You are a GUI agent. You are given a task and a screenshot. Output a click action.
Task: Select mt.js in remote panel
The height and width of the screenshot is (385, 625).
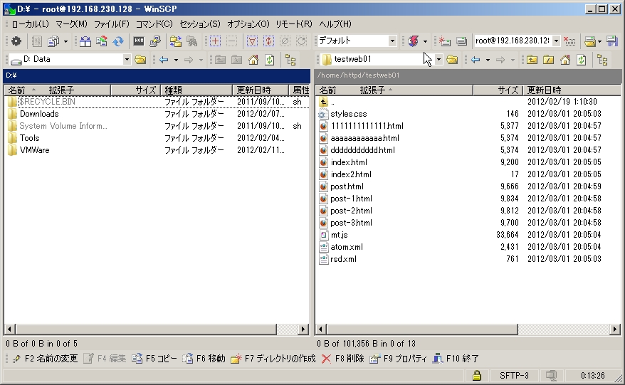[340, 235]
